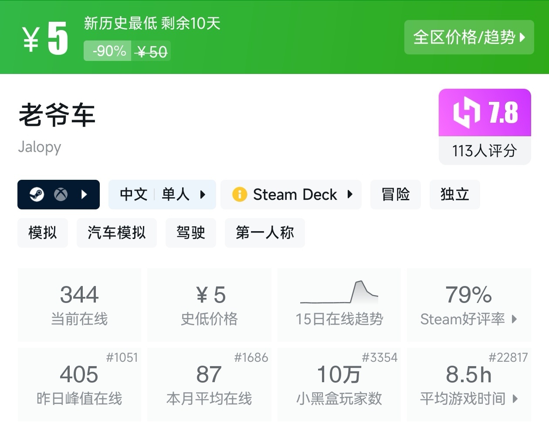Click the ¥5 price display in the banner
Viewport: 549px width, 424px height.
point(44,37)
